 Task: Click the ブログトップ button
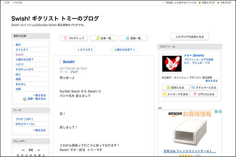pos(73,38)
